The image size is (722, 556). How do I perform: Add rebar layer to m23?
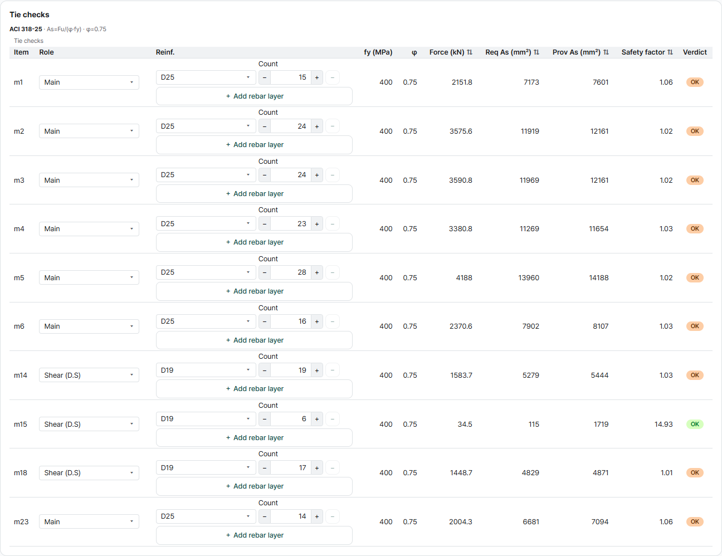[x=254, y=535]
